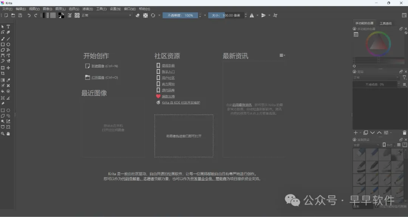Open the brush presets grid chooser
Screen dimensions: 408x217
(x=77, y=15)
